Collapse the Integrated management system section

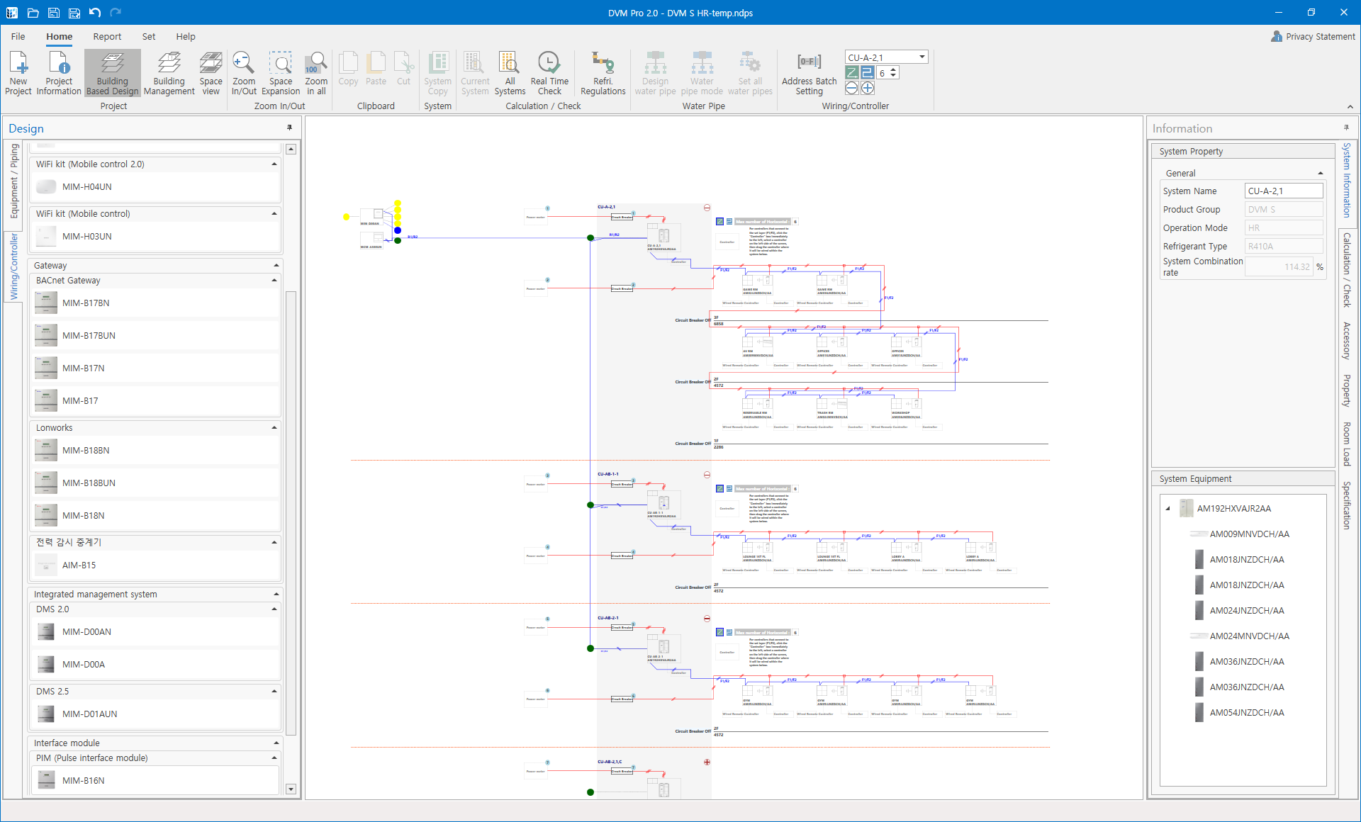[276, 595]
